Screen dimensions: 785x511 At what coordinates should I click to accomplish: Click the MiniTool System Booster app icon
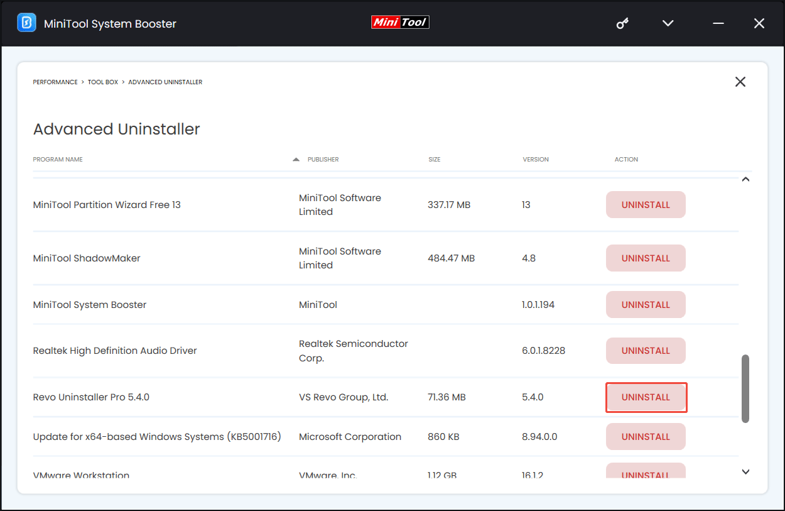(x=26, y=23)
